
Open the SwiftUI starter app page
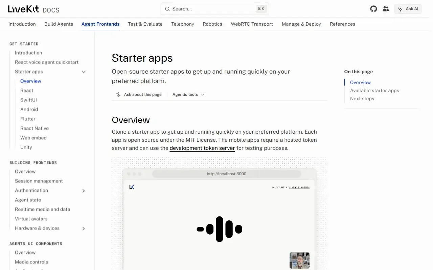click(x=28, y=100)
